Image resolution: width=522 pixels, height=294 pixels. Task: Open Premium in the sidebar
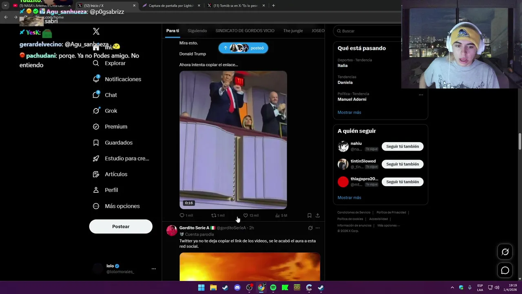110,127
